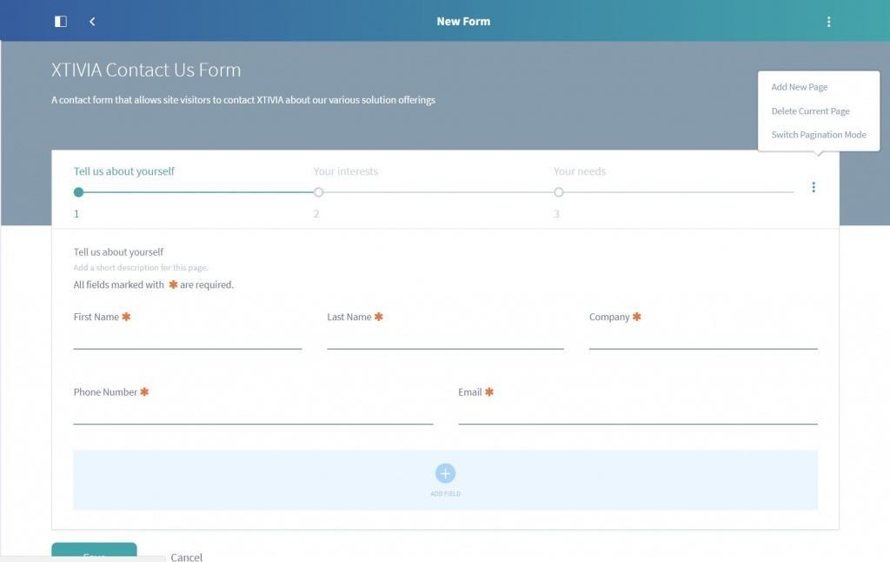Edit the page description placeholder text

pos(141,268)
